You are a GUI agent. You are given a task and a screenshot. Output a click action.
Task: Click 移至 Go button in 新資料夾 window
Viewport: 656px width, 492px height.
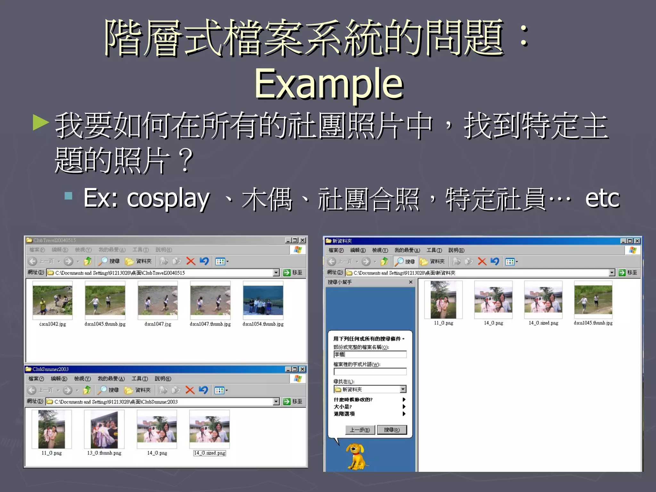point(628,273)
